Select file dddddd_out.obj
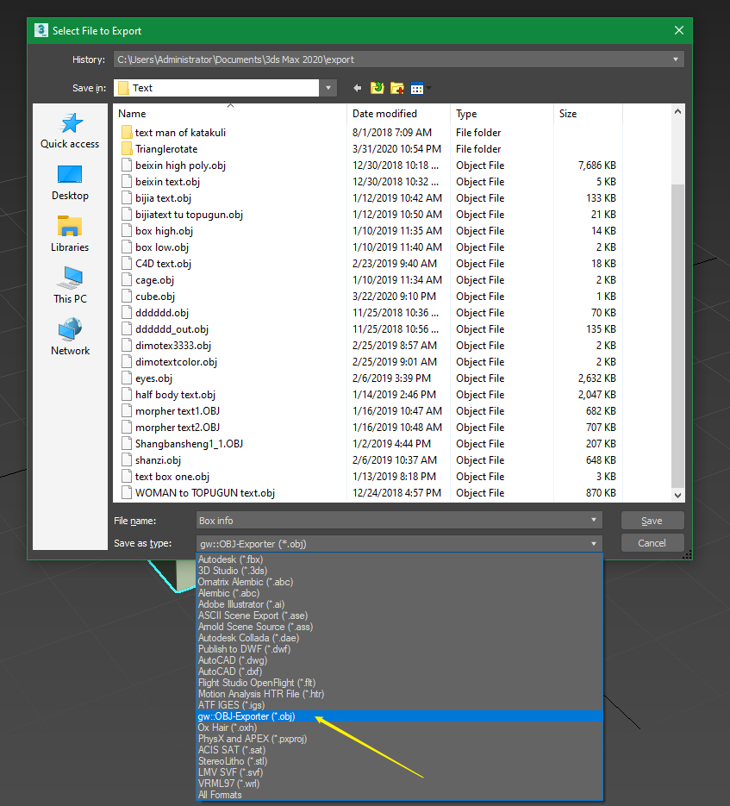This screenshot has height=806, width=730. [172, 329]
